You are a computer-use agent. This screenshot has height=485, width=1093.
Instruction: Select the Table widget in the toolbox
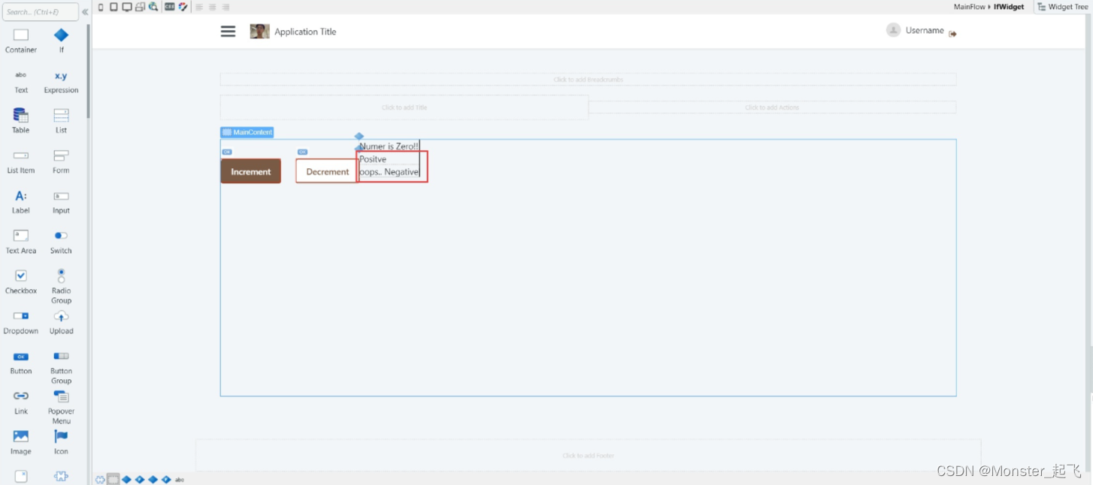pos(21,121)
